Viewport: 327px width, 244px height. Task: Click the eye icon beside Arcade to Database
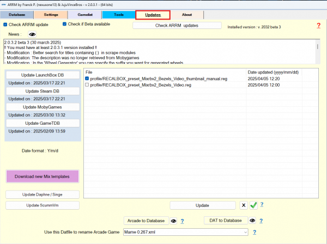click(173, 221)
